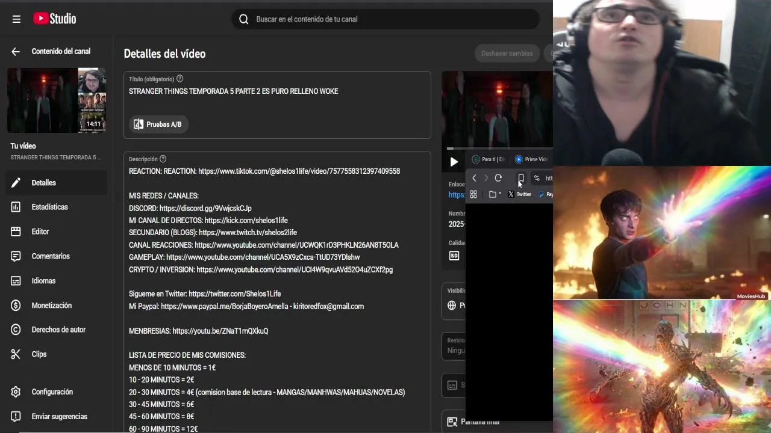Viewport: 771px width, 433px height.
Task: Click the browser forward arrow in overlay
Action: [x=486, y=178]
